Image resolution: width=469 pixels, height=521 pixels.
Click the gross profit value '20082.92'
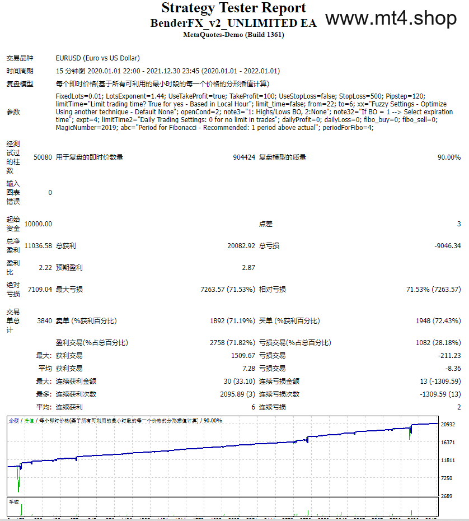click(x=241, y=246)
